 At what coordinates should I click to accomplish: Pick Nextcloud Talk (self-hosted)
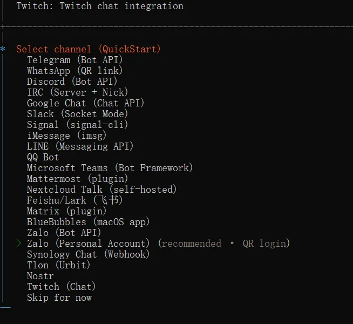tap(101, 190)
